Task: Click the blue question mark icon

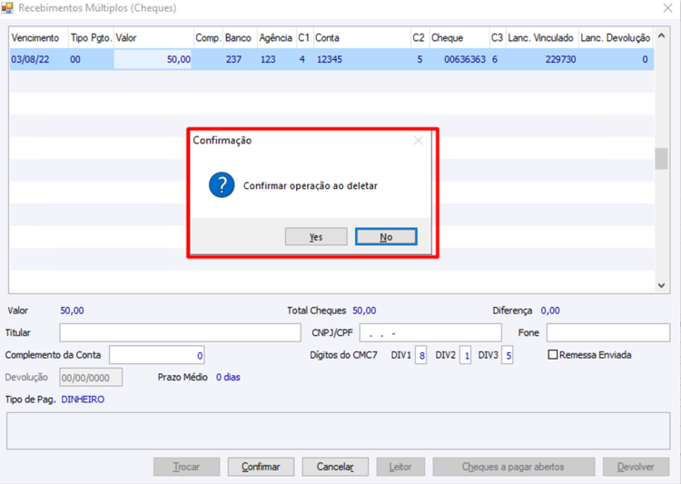Action: point(222,185)
